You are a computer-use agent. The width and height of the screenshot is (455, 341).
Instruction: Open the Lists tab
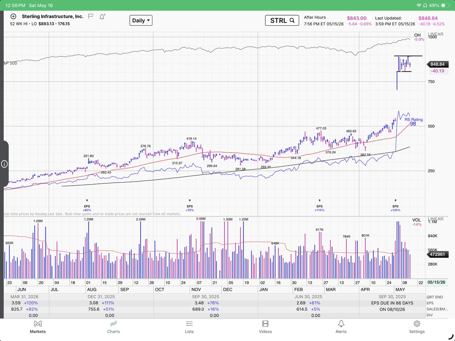pos(189,327)
